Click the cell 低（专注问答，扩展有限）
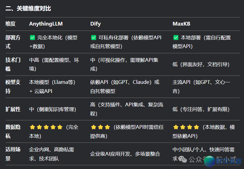 click(x=201, y=109)
